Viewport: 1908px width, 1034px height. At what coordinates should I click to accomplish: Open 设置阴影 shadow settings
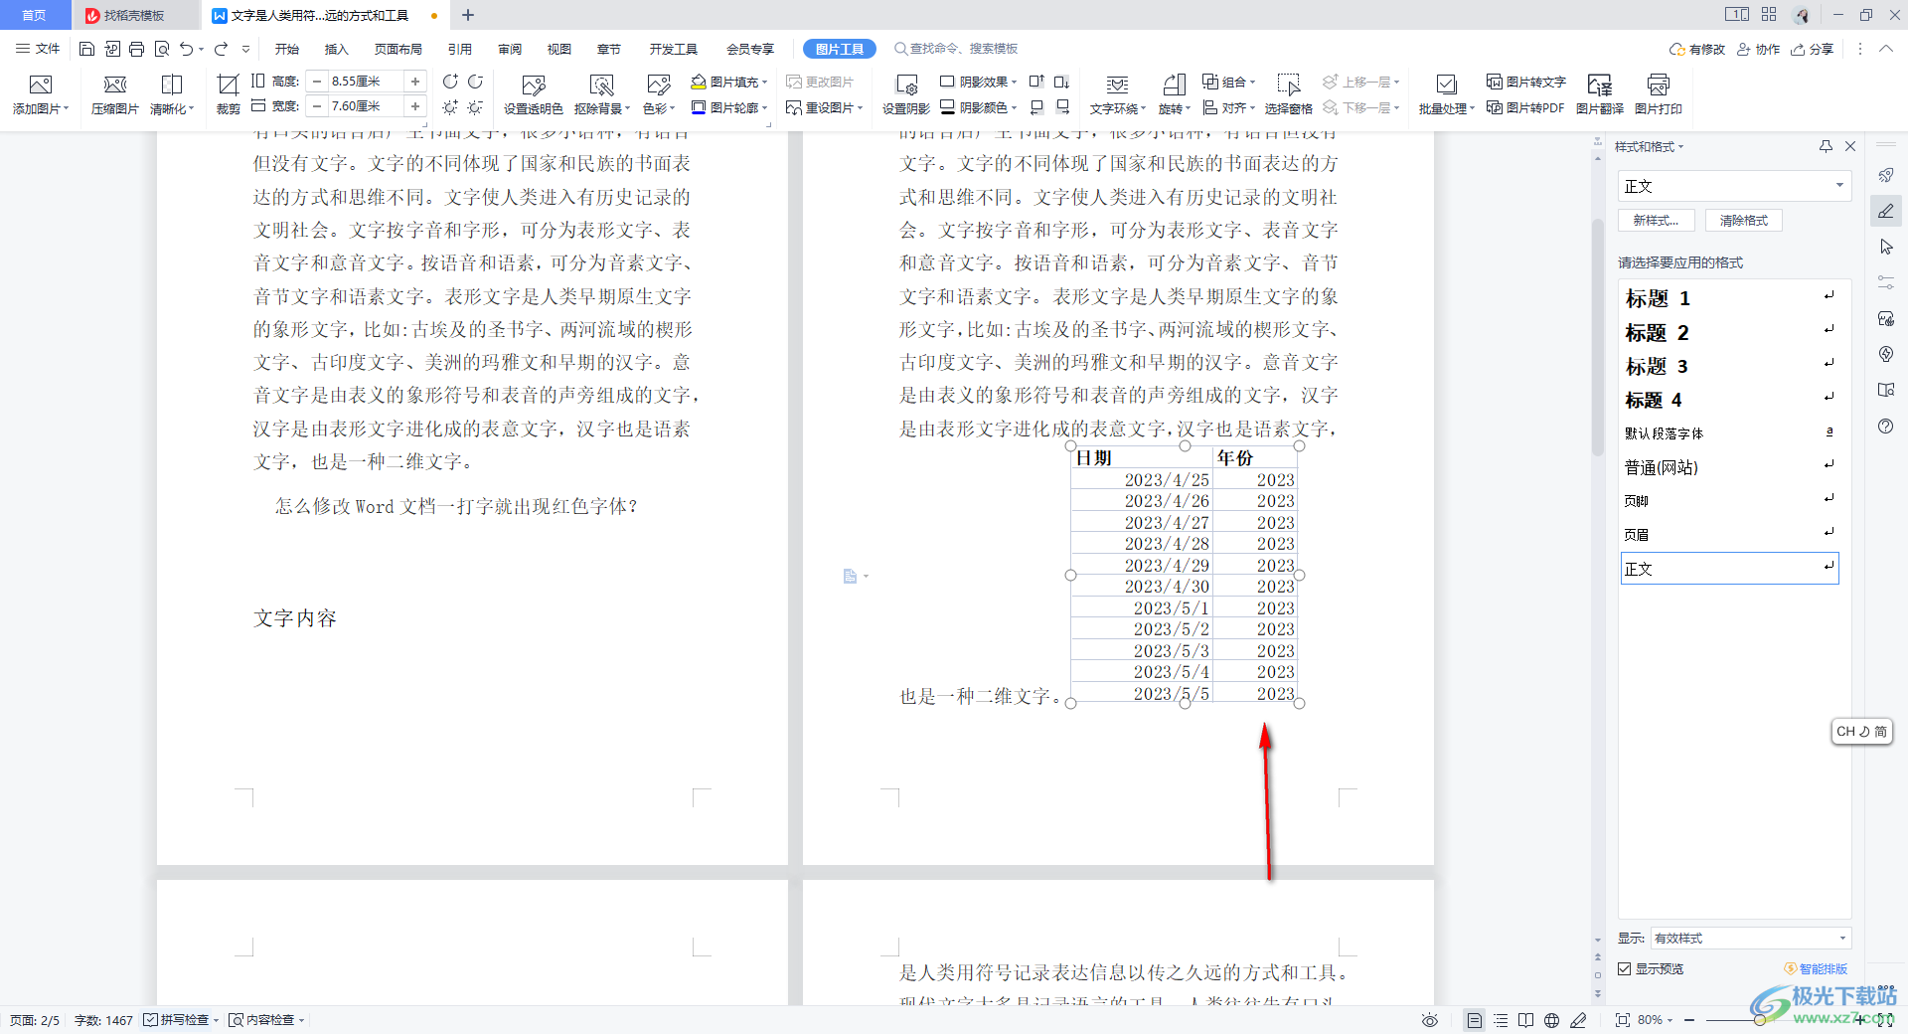[905, 95]
